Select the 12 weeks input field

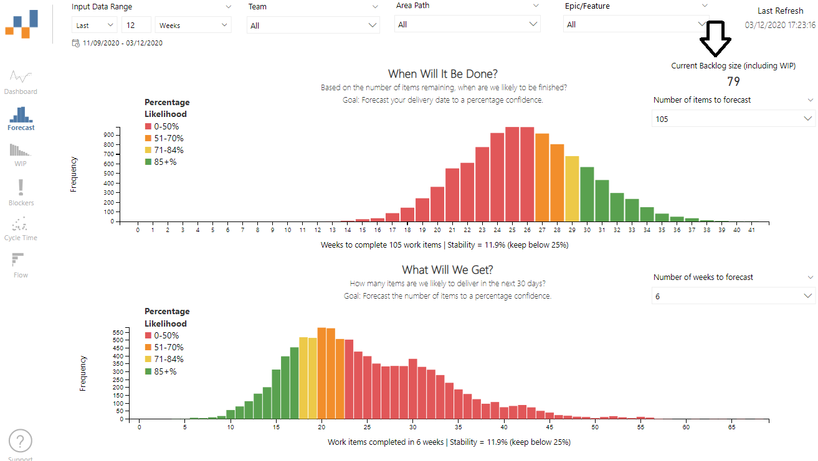click(x=136, y=26)
